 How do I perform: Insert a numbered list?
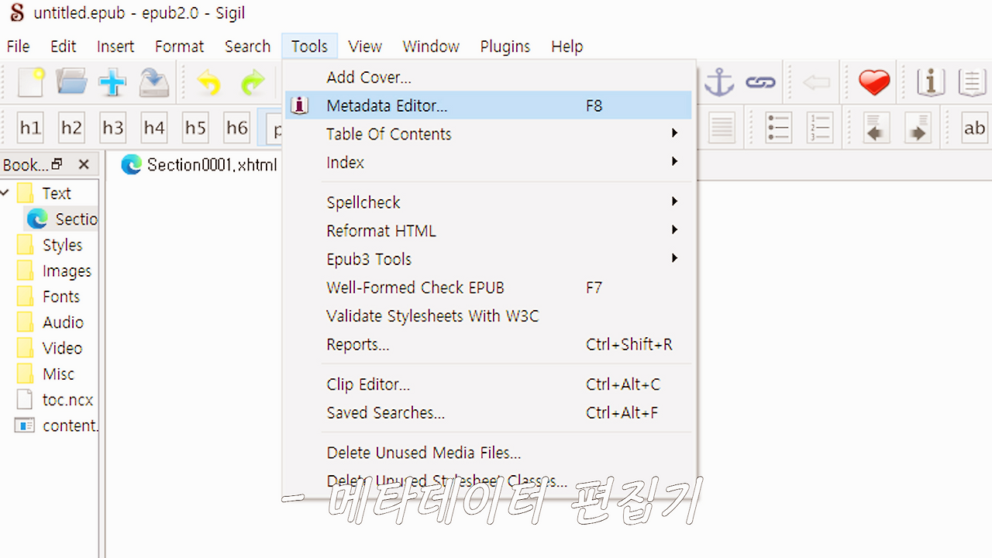[x=819, y=128]
